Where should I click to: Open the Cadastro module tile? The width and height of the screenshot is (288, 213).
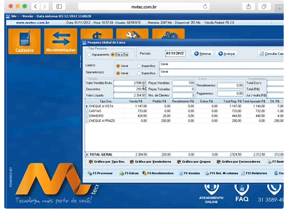point(25,41)
